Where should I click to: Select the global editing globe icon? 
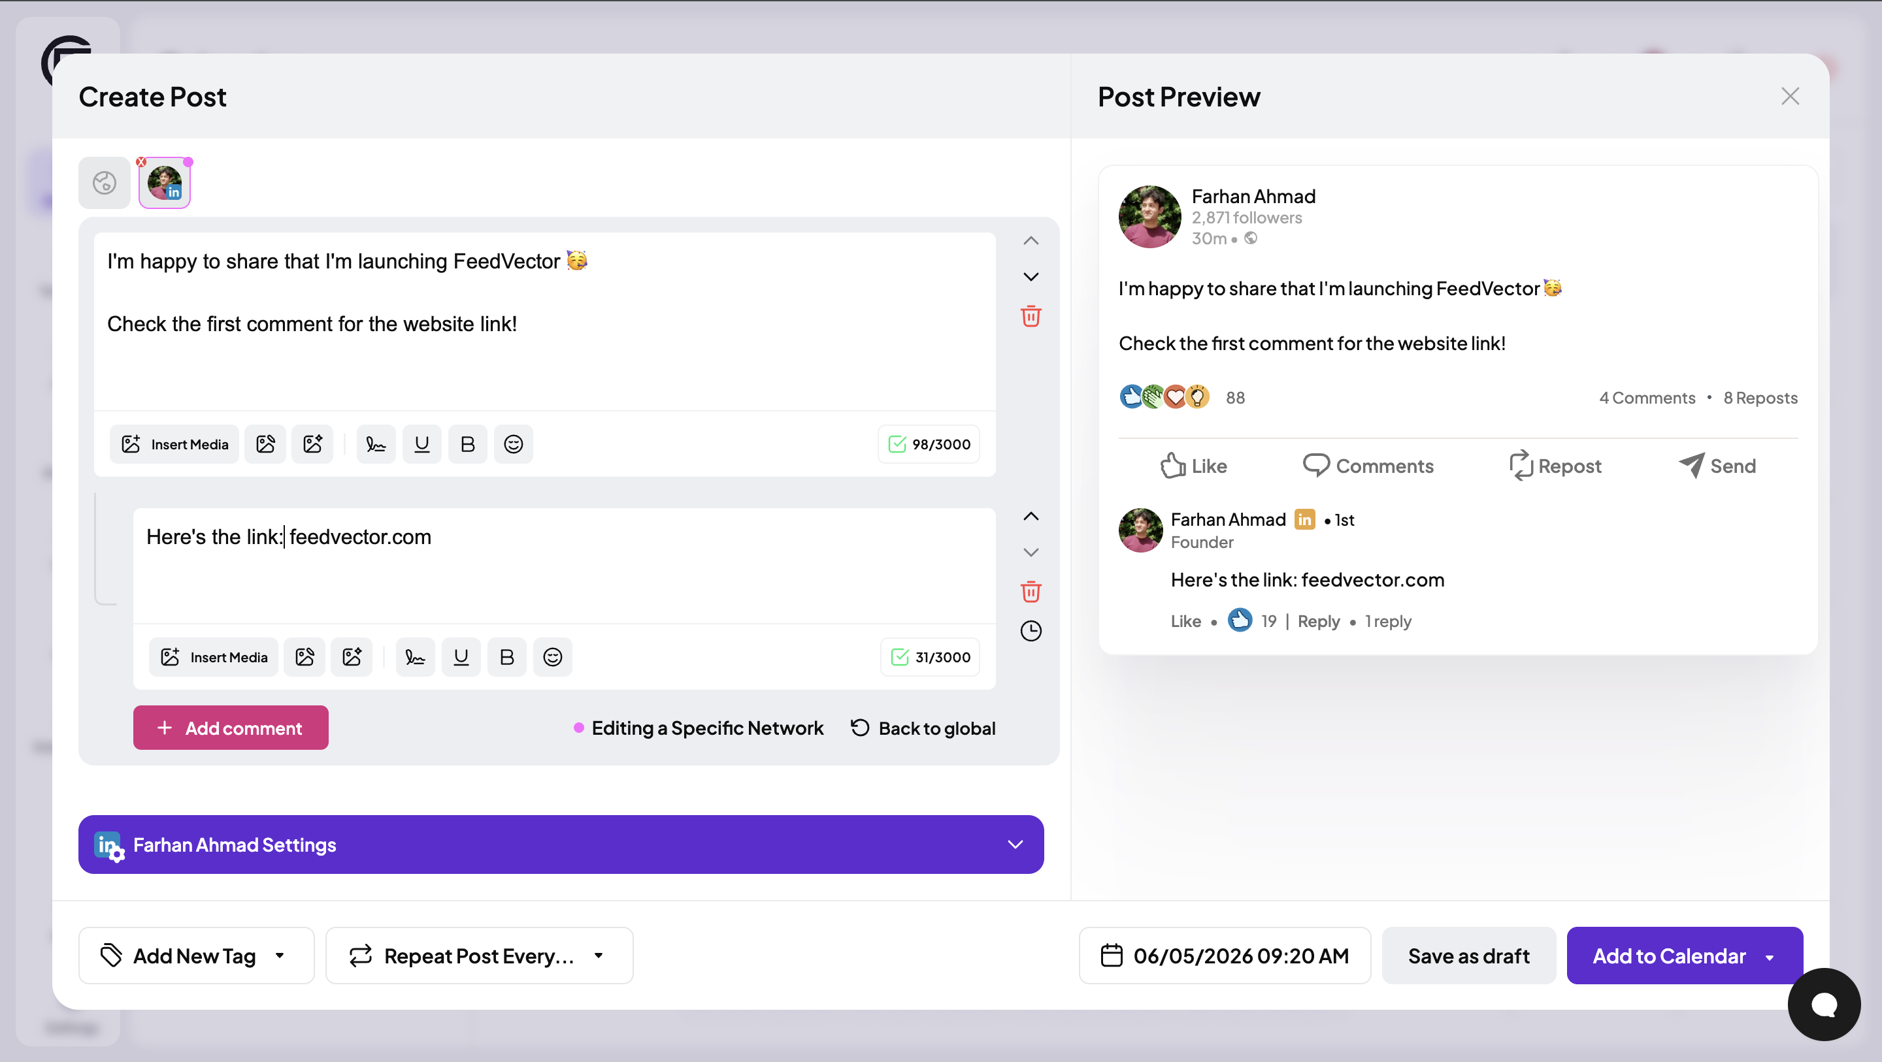[x=105, y=183]
